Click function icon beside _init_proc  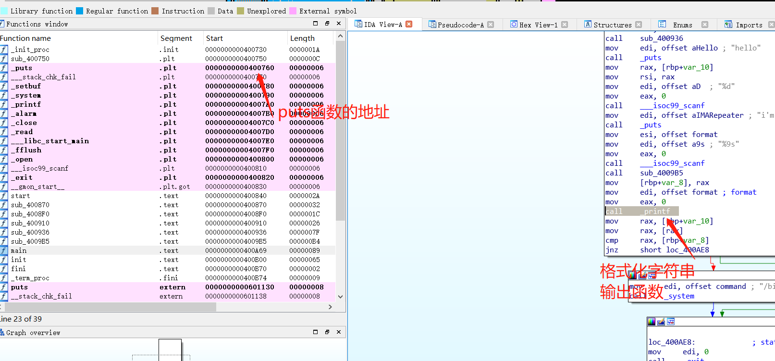tap(4, 50)
